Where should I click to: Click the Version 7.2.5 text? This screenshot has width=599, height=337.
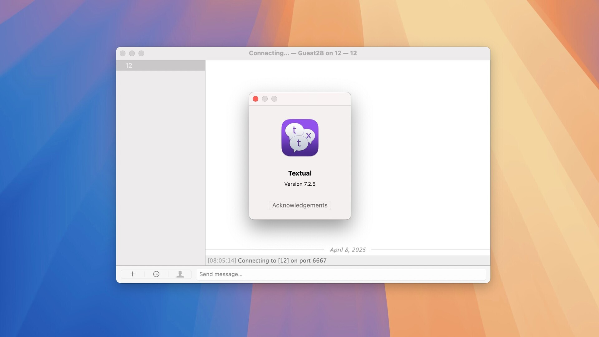click(300, 184)
